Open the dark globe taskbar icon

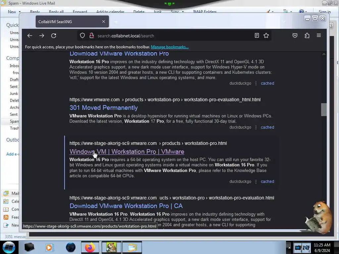[71, 247]
